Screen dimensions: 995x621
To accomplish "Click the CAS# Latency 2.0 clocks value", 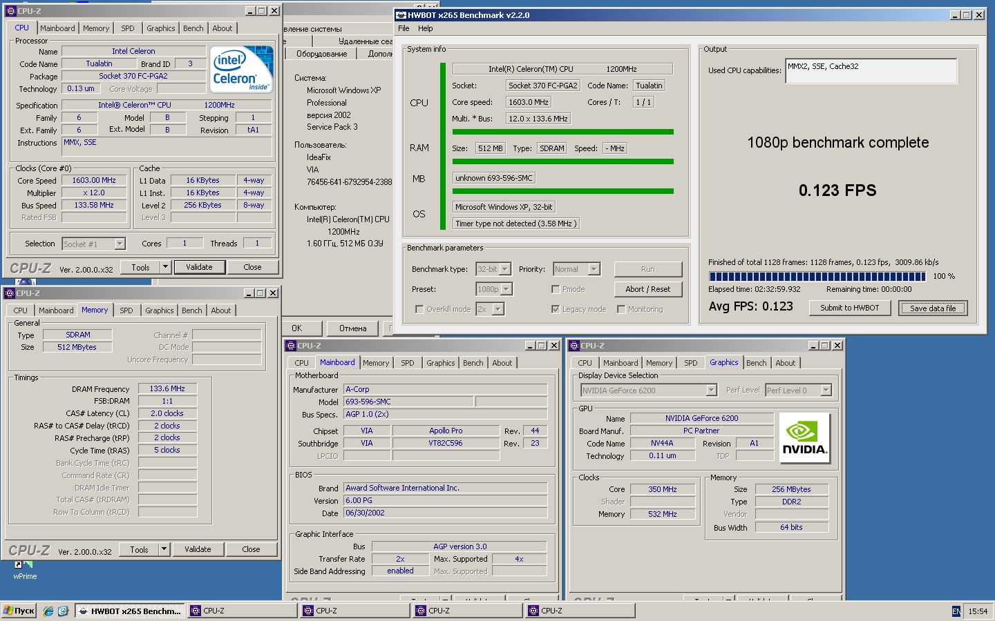I will (x=167, y=414).
